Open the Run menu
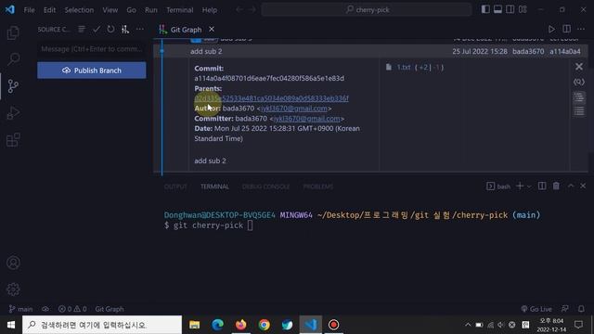Image resolution: width=594 pixels, height=334 pixels. pyautogui.click(x=151, y=10)
